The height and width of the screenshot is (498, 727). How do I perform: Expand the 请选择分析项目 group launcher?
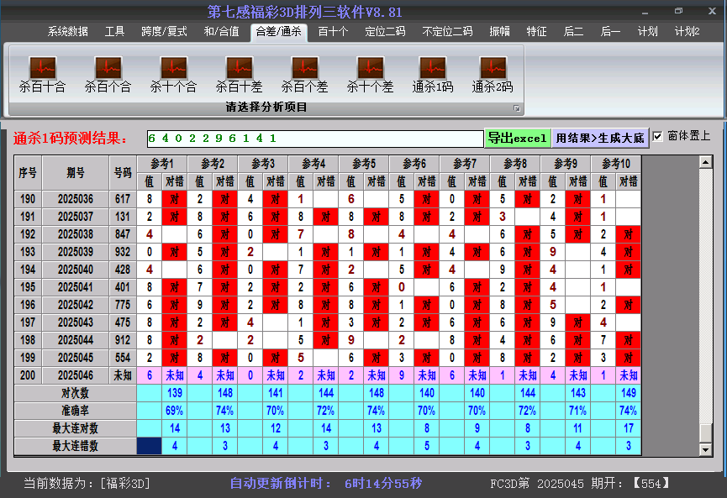(x=517, y=108)
